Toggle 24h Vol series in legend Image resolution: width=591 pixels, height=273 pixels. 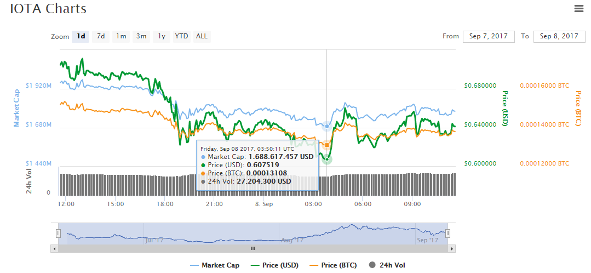(387, 265)
